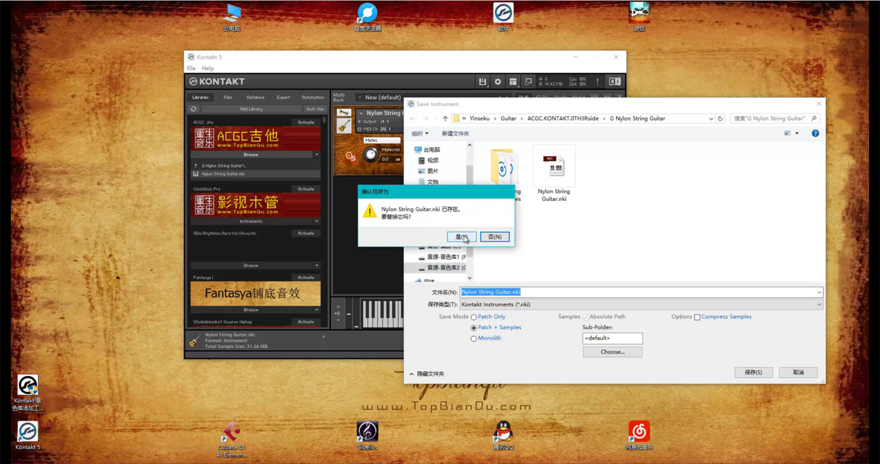The image size is (880, 464).
Task: Open the 游戏 DmC desktop icon
Action: point(639,16)
